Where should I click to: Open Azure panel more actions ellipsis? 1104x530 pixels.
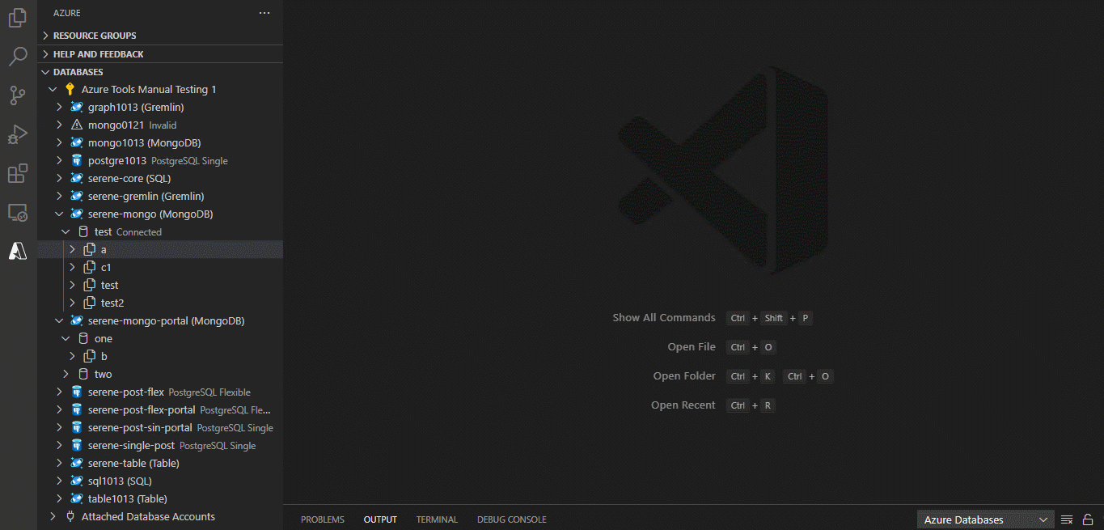pyautogui.click(x=264, y=13)
